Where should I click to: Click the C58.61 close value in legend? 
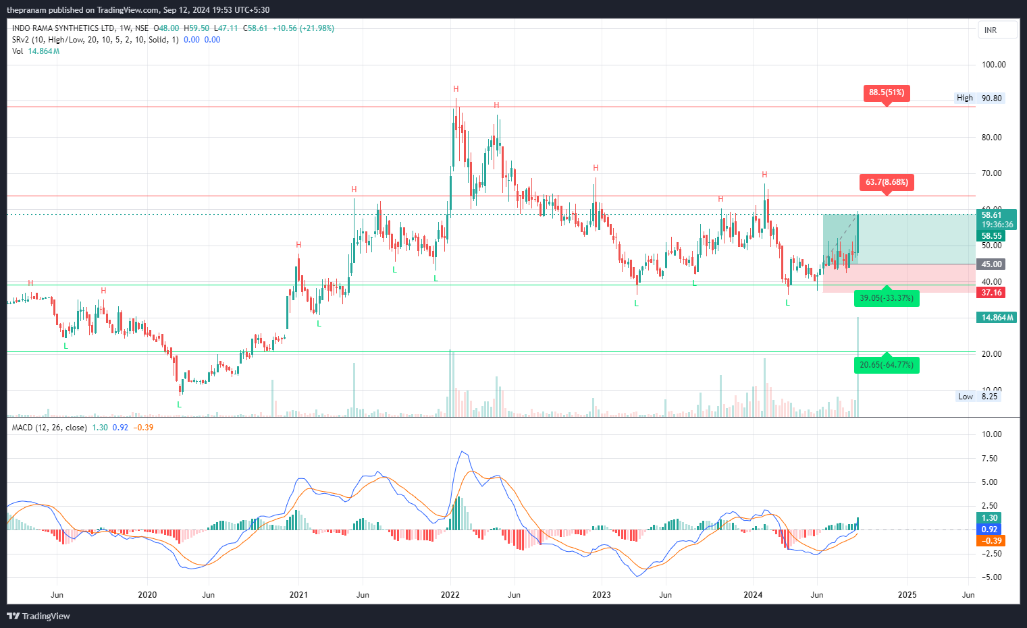(255, 28)
